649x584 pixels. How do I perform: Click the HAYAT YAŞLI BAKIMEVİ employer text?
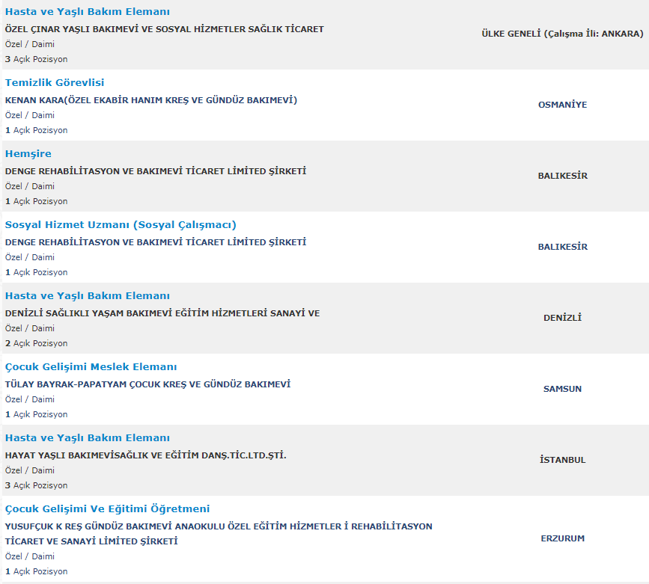click(x=146, y=455)
